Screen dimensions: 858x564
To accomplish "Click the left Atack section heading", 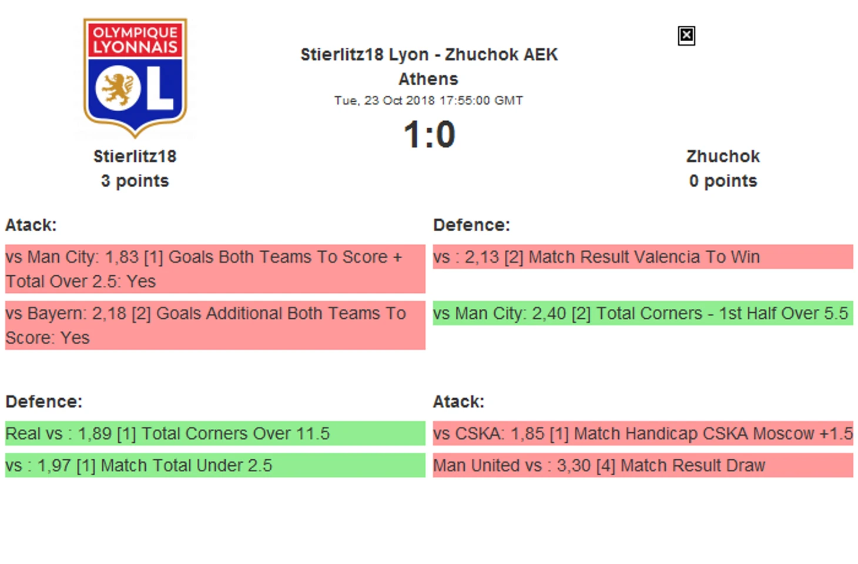I will click(x=31, y=225).
